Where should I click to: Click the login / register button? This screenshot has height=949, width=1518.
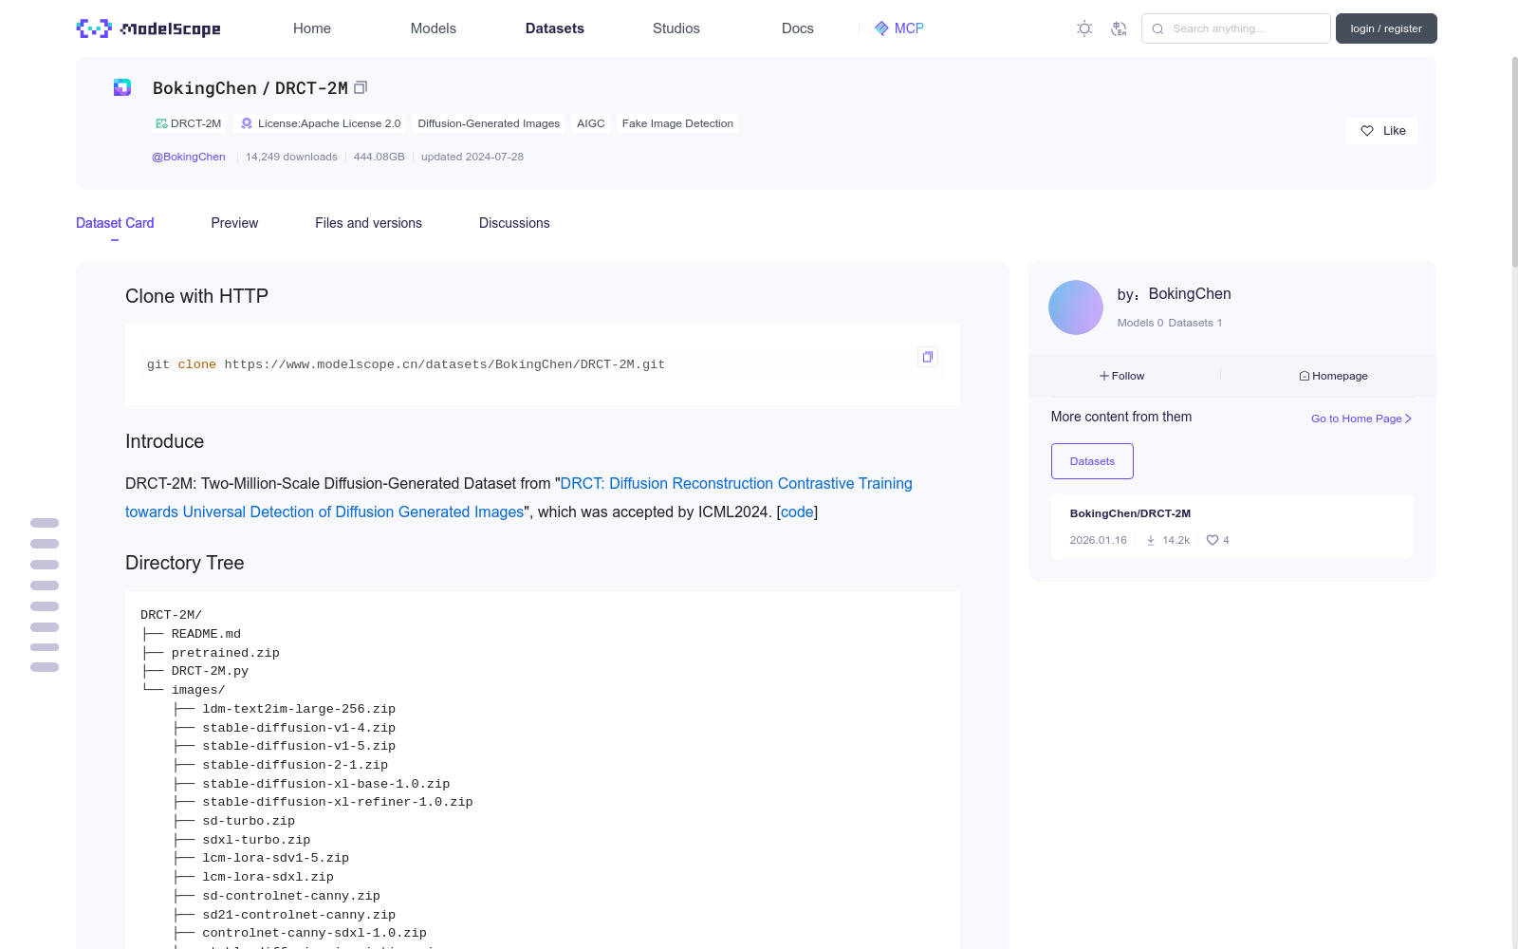[x=1386, y=28]
